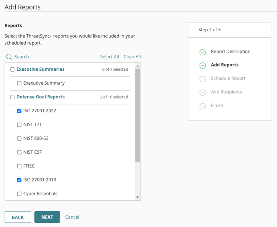Image resolution: width=277 pixels, height=227 pixels.
Task: Click the search magnifier icon
Action: [x=9, y=57]
